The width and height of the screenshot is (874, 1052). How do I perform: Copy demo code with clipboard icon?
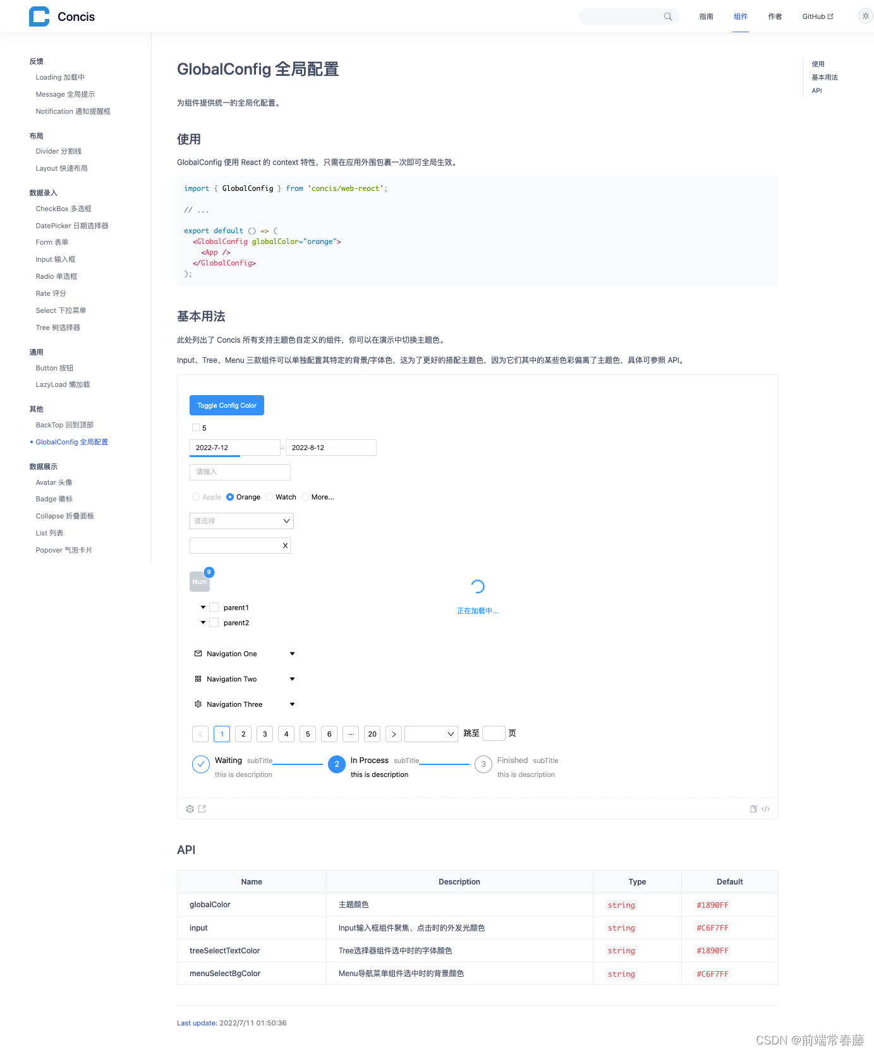[753, 809]
